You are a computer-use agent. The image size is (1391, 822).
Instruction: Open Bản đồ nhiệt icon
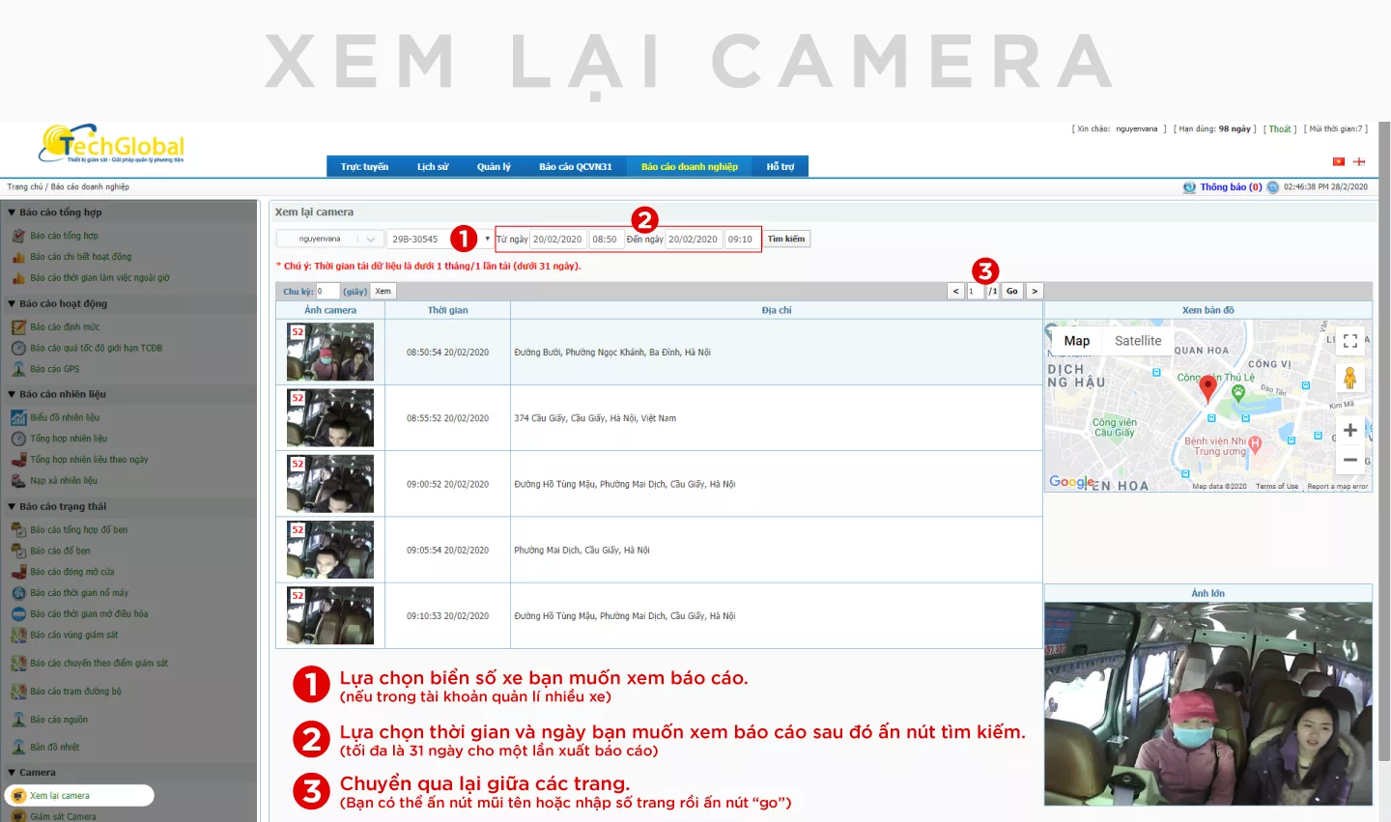point(18,748)
